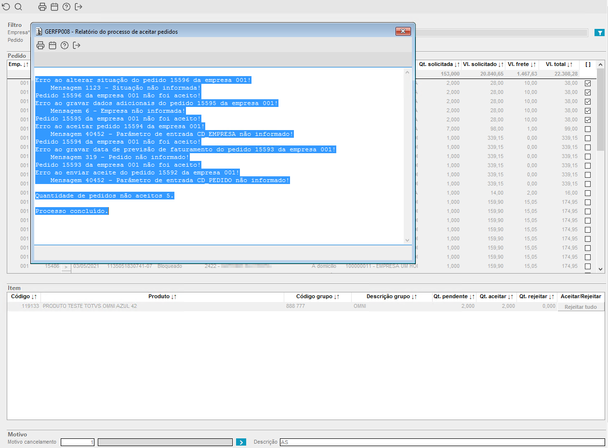Click the freight total 1.467,63
This screenshot has width=608, height=448.
pyautogui.click(x=526, y=74)
